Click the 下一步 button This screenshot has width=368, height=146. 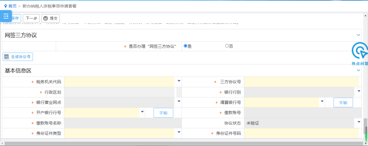click(x=31, y=18)
